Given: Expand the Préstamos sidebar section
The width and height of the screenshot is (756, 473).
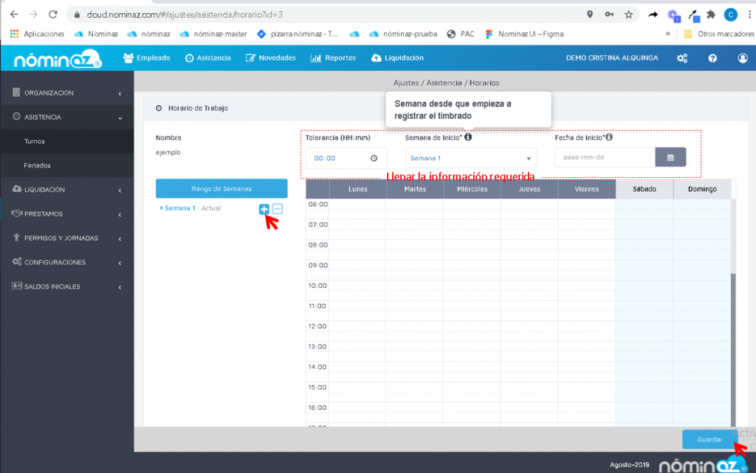Looking at the screenshot, I should click(67, 214).
